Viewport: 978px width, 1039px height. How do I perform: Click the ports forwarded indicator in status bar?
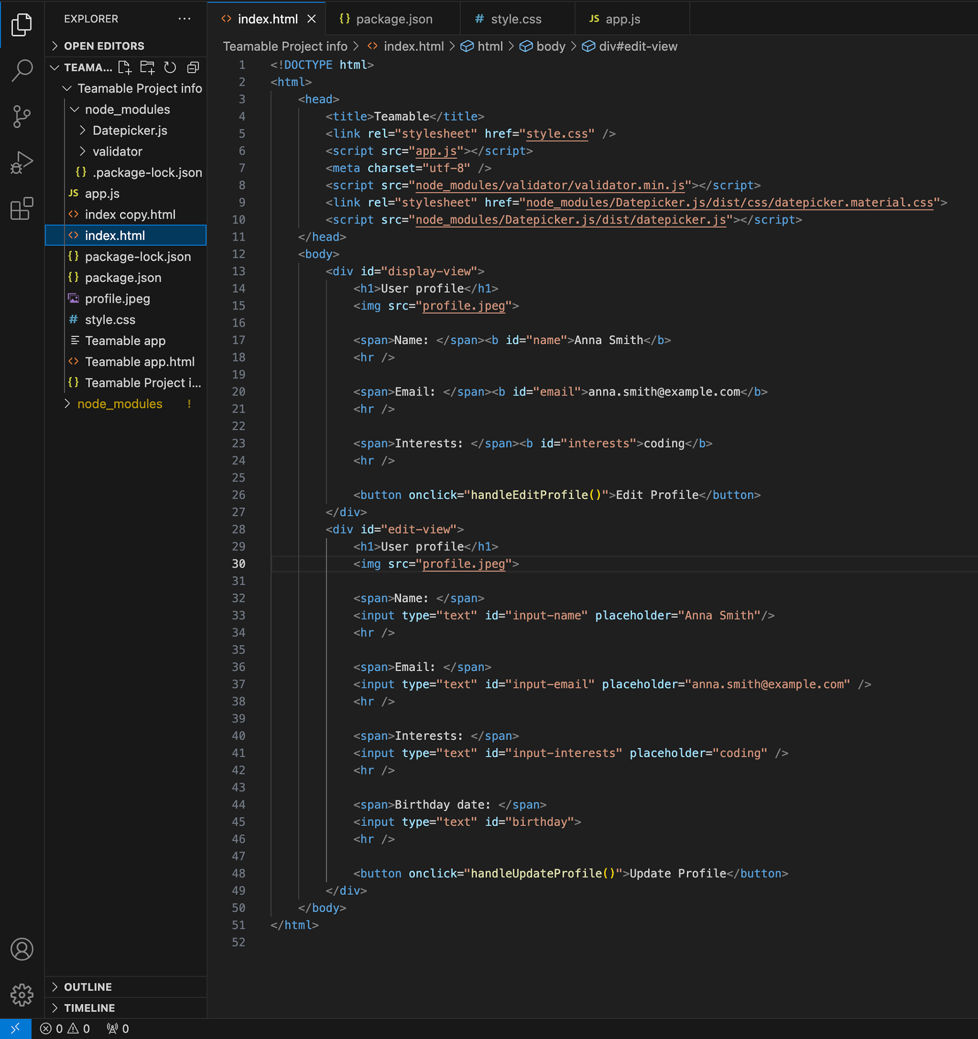pos(118,1028)
